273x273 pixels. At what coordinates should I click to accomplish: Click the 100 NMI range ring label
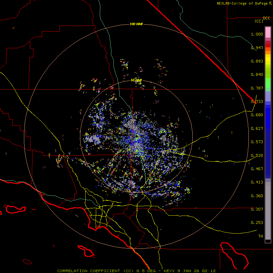coord(136,24)
